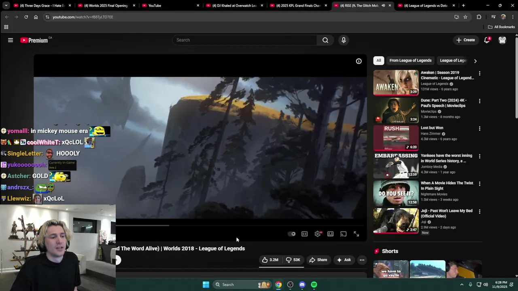Open YouTube notifications bell
This screenshot has height=291, width=518.
(487, 40)
